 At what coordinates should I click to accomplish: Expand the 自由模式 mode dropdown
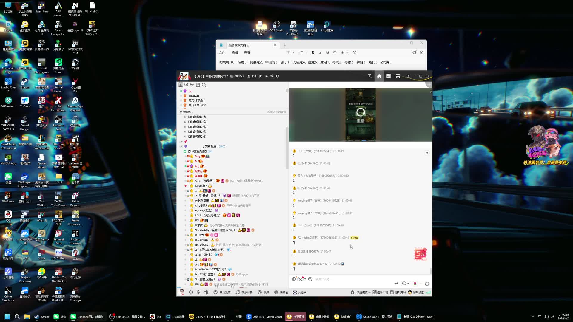(x=186, y=112)
